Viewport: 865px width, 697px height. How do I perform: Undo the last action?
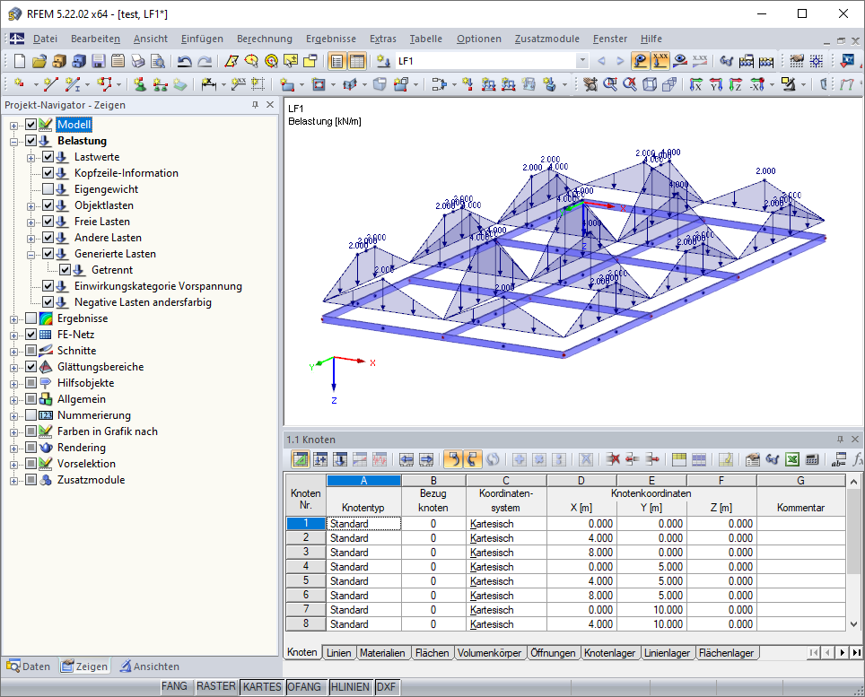184,61
